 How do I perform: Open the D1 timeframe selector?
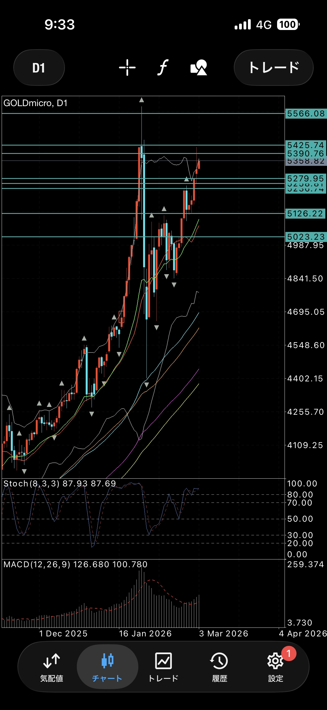tap(39, 68)
